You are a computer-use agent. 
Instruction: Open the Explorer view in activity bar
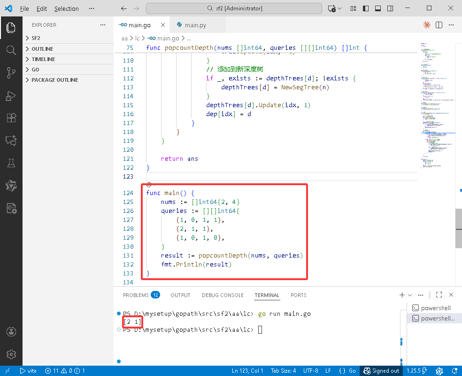pos(11,28)
